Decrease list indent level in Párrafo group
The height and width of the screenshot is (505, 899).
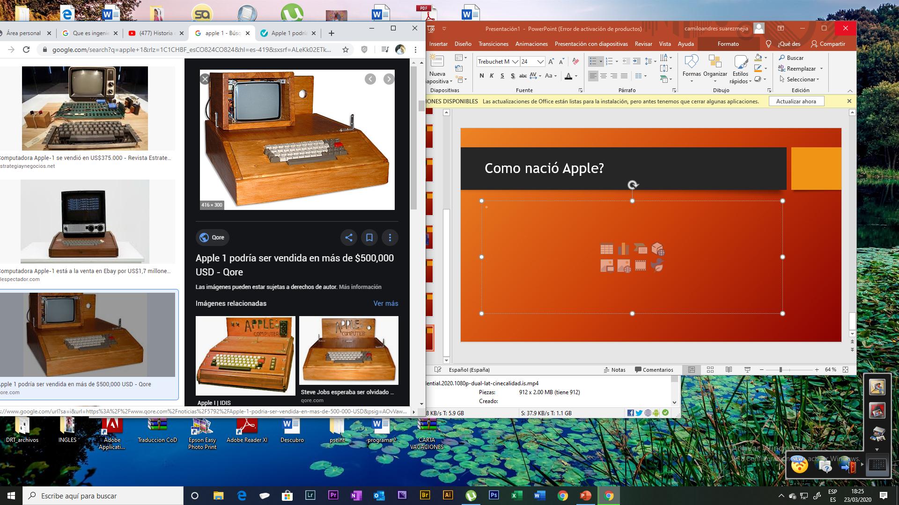point(626,61)
